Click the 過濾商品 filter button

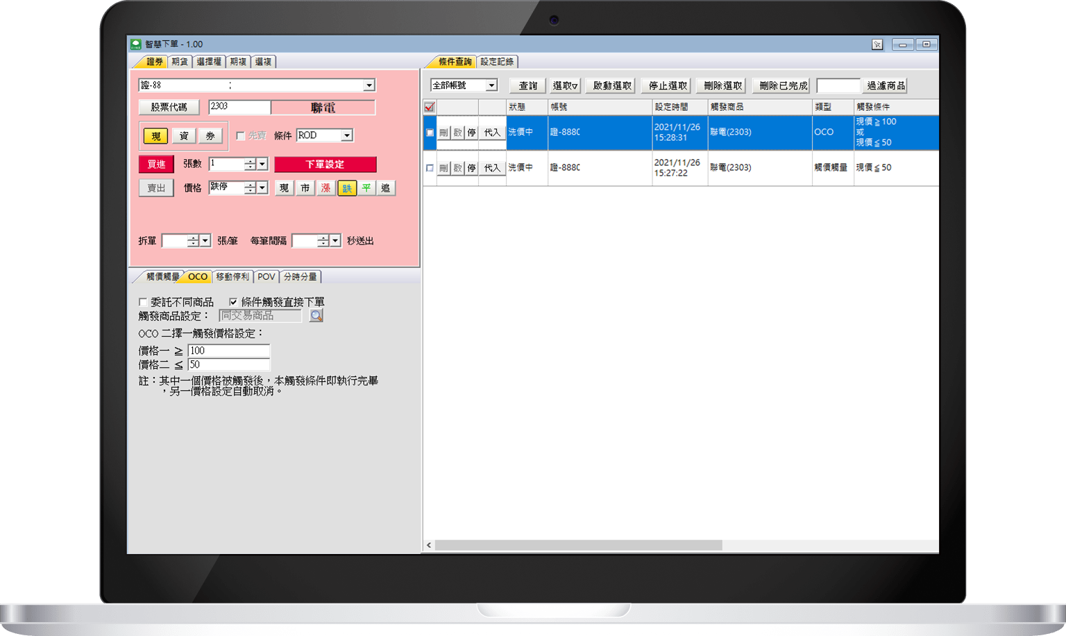(886, 85)
